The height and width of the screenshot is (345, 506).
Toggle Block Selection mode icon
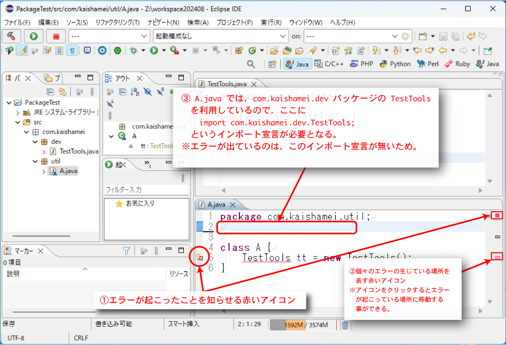click(59, 50)
